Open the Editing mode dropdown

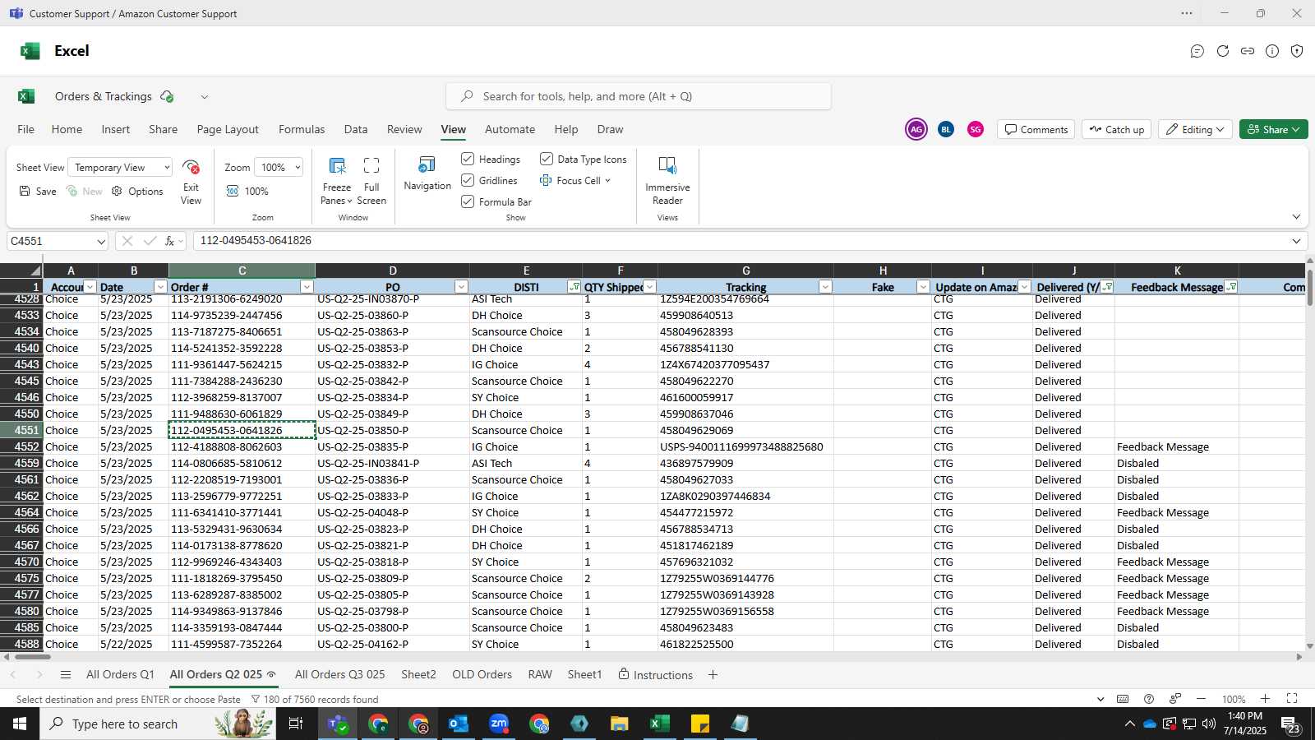coord(1195,129)
